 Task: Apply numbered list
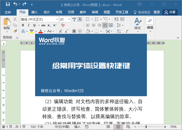(x=97, y=19)
